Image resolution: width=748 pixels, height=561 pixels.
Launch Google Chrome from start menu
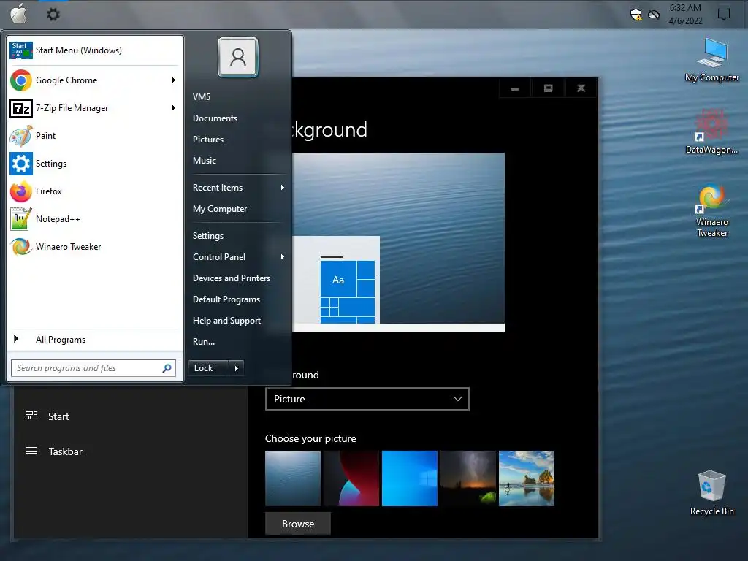point(94,80)
